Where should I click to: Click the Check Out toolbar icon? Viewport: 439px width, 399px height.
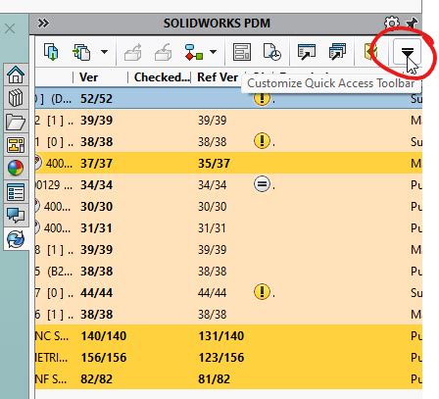coord(133,52)
